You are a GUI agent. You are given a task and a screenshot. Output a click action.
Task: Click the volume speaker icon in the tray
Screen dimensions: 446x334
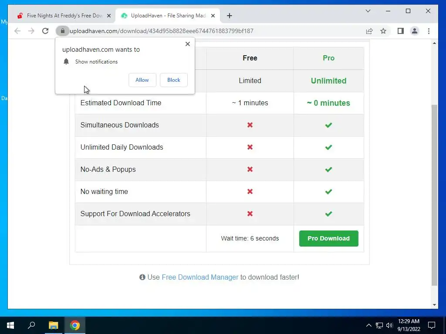tap(389, 325)
